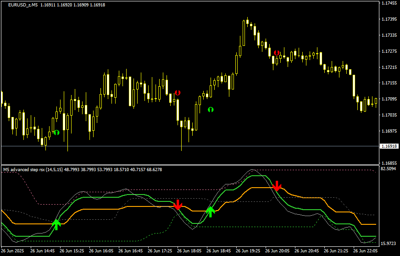The image size is (400, 256).
Task: Click indicator scale value 82.5094
Action: (x=388, y=169)
